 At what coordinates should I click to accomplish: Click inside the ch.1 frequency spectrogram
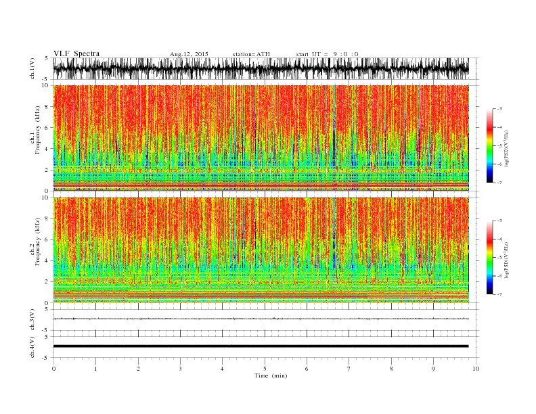261,138
